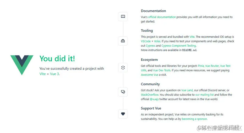The height and width of the screenshot is (133, 244).
Task: Click the Documentation book icon
Action: click(x=123, y=16)
